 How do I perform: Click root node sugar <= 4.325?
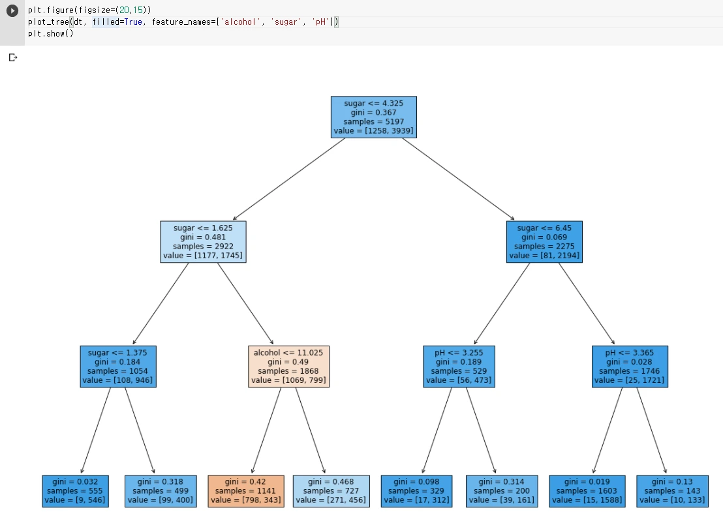click(373, 117)
